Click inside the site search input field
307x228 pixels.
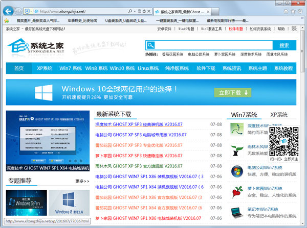click(215, 45)
